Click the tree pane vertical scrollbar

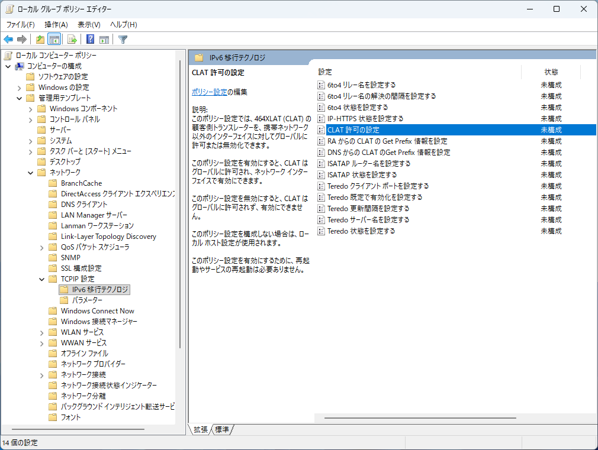(180, 204)
